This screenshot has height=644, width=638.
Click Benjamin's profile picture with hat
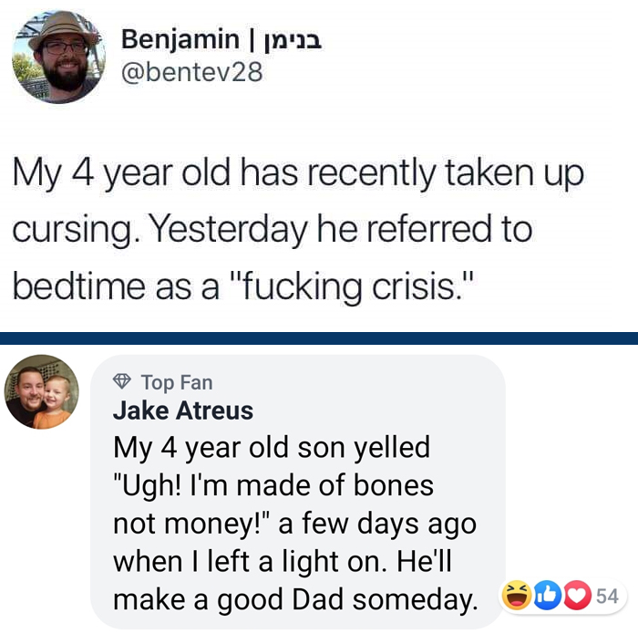(58, 57)
